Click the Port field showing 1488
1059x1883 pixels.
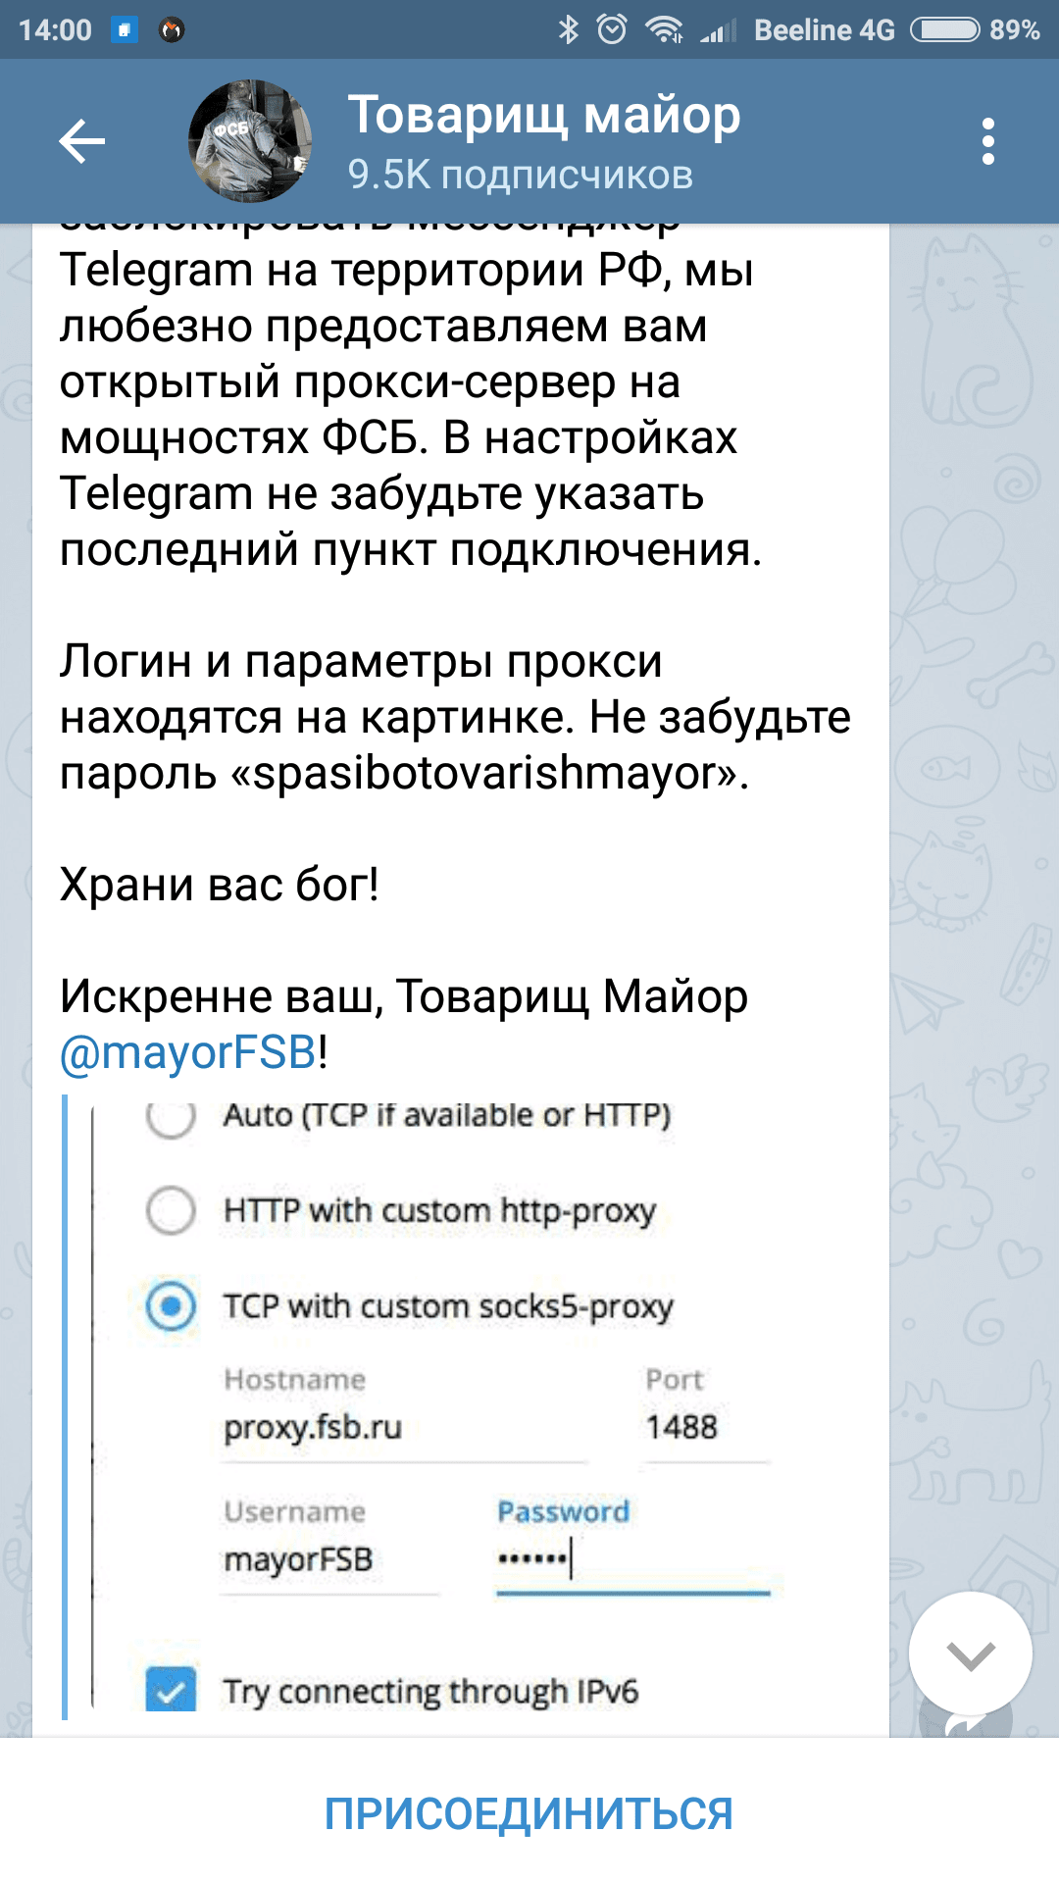pyautogui.click(x=704, y=1428)
